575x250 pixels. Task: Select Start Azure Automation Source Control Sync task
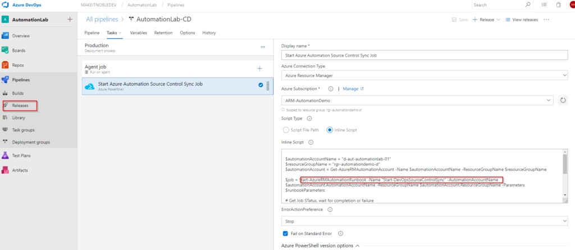point(177,86)
